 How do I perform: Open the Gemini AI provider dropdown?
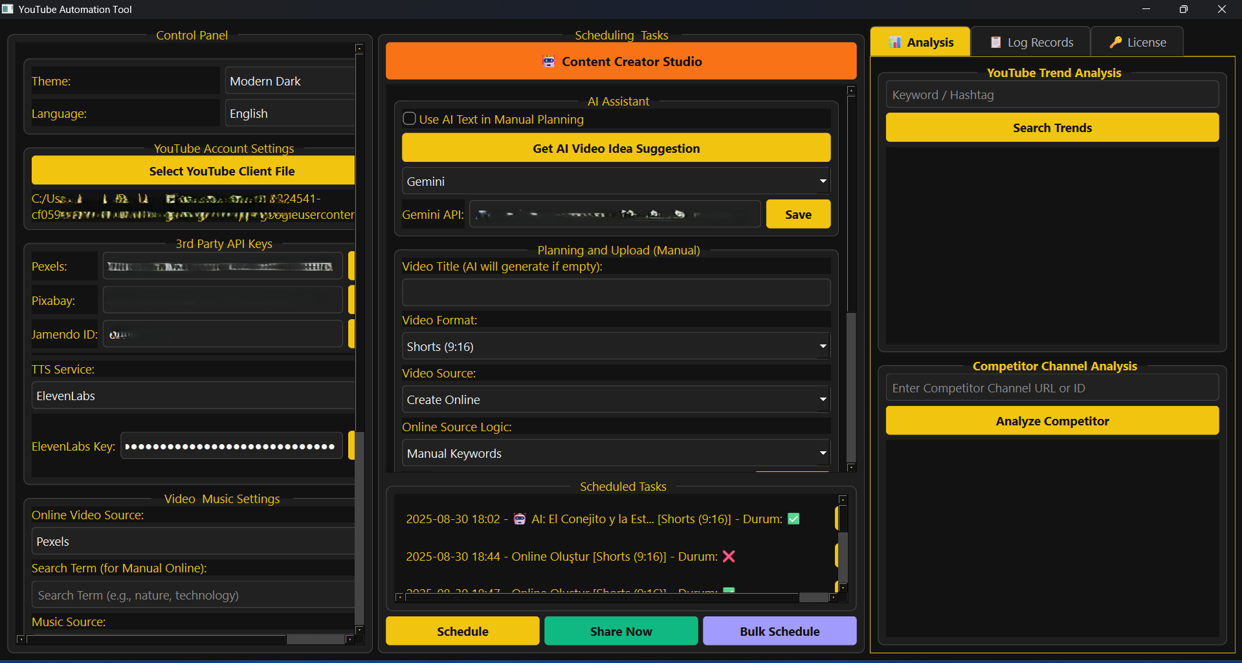[x=616, y=181]
